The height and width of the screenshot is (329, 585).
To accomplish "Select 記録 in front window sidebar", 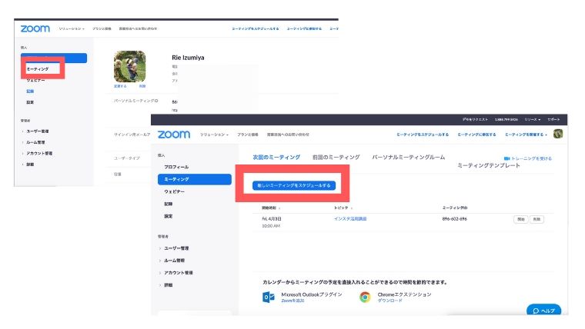I will click(169, 204).
